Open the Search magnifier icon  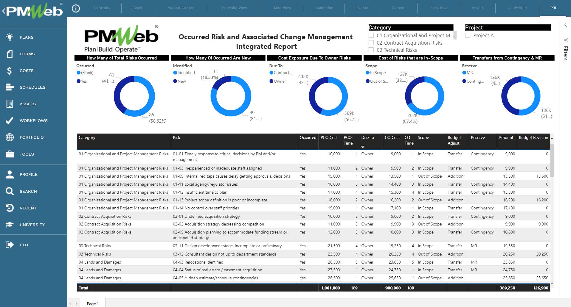pyautogui.click(x=10, y=191)
